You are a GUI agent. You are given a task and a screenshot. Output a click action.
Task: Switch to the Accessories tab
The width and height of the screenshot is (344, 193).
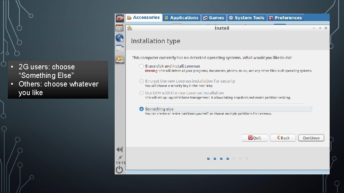click(144, 18)
